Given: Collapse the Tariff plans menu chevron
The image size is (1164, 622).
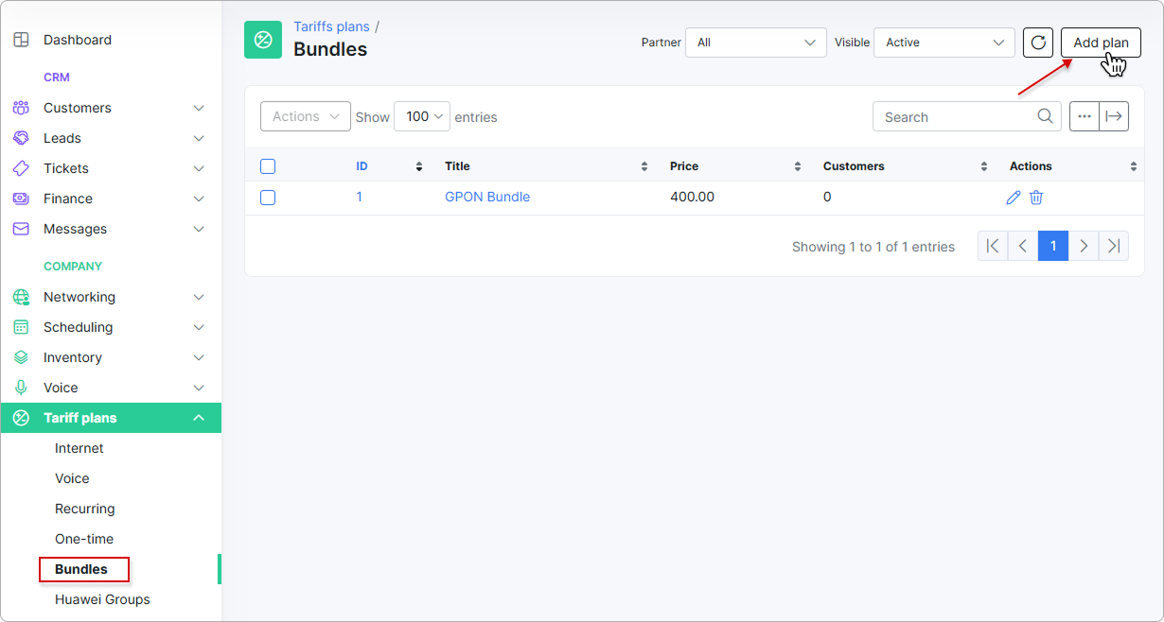Looking at the screenshot, I should [199, 418].
